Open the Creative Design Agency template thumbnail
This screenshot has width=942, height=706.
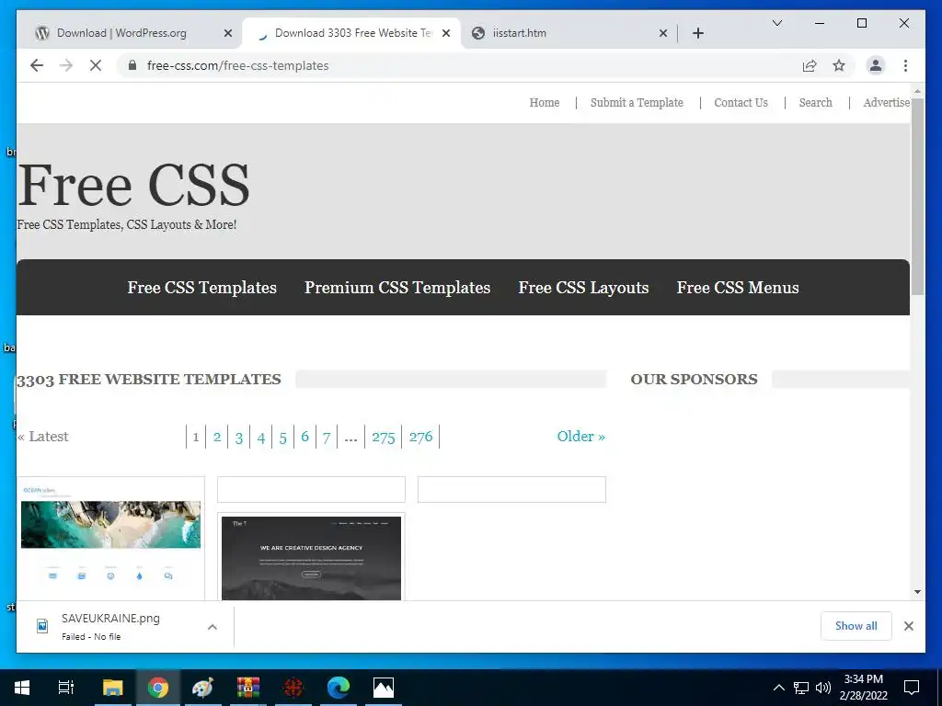pos(311,557)
